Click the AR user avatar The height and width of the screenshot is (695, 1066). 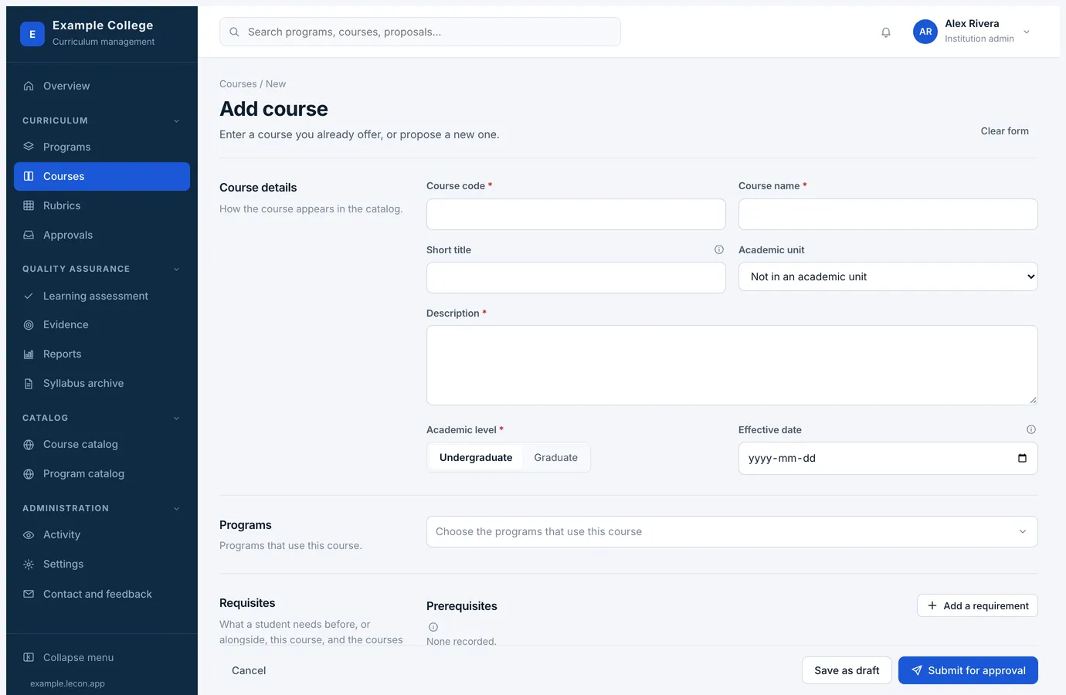pos(925,32)
